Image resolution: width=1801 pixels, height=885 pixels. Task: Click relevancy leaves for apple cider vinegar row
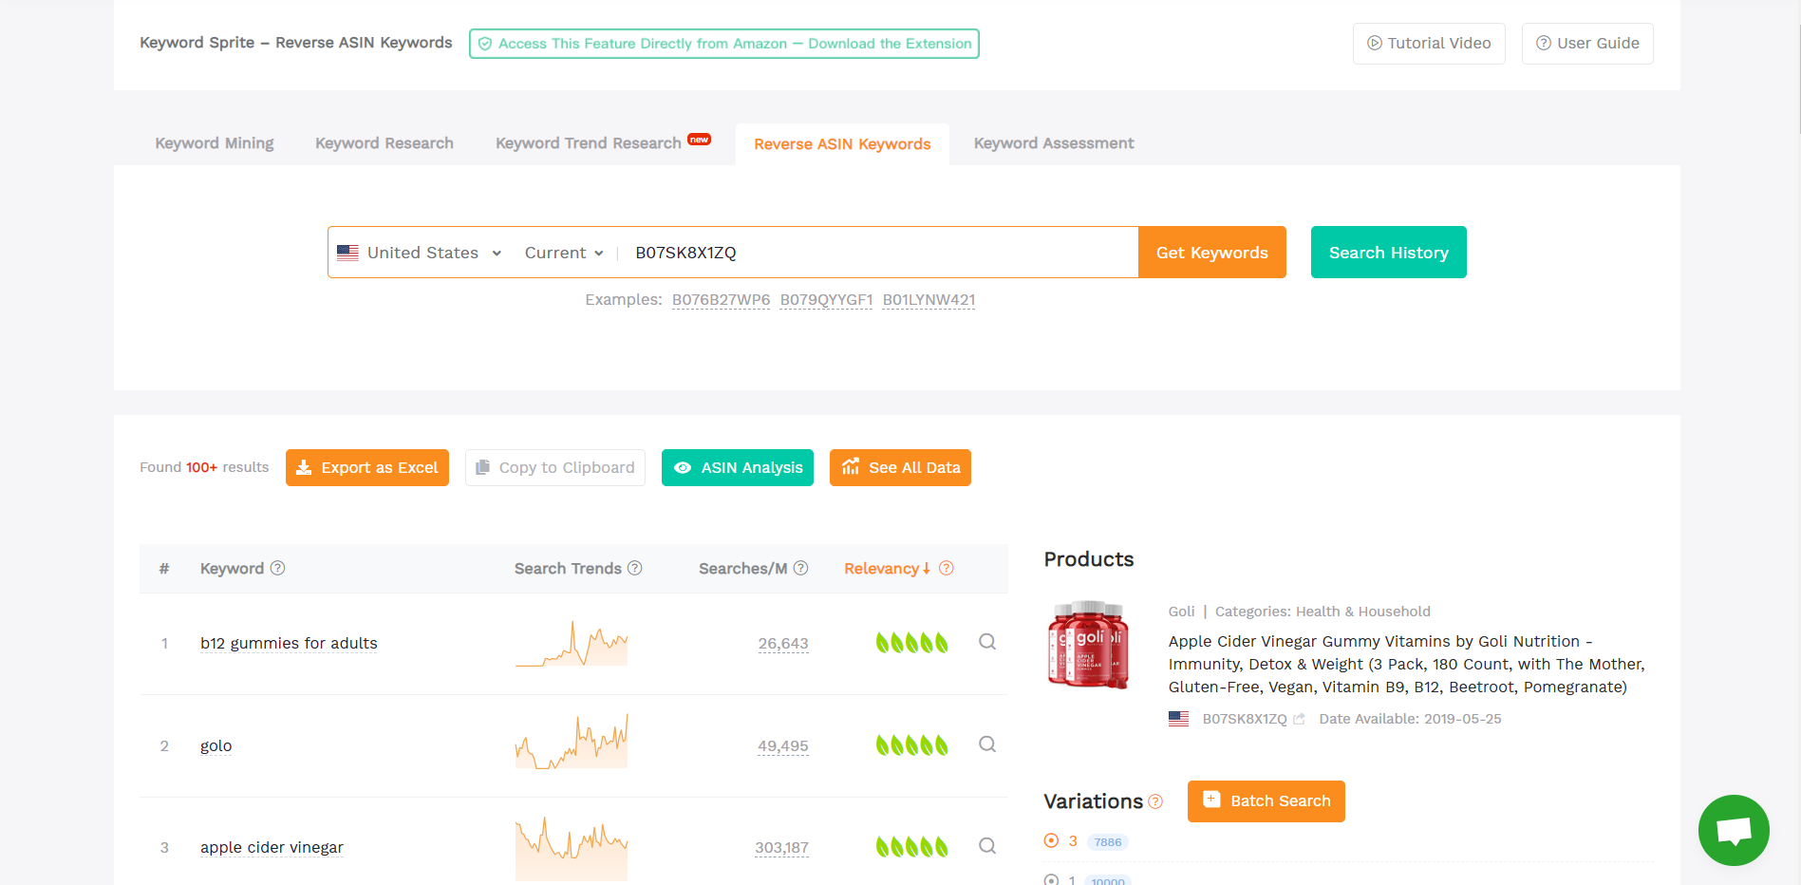[911, 846]
